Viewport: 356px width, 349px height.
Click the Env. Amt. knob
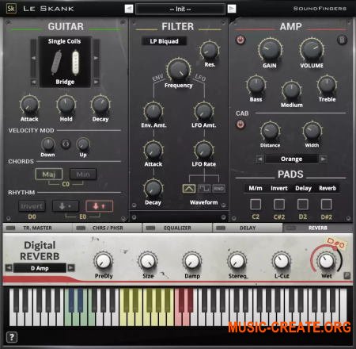[153, 111]
